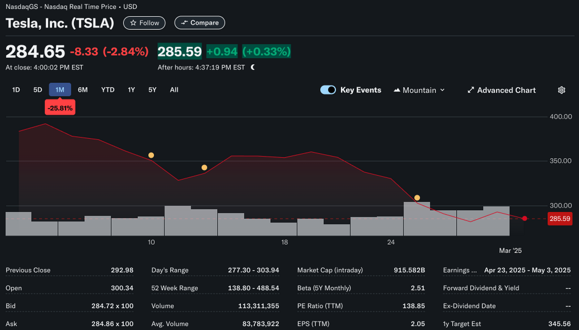Click key event marker near 24
Image resolution: width=579 pixels, height=330 pixels.
click(417, 198)
